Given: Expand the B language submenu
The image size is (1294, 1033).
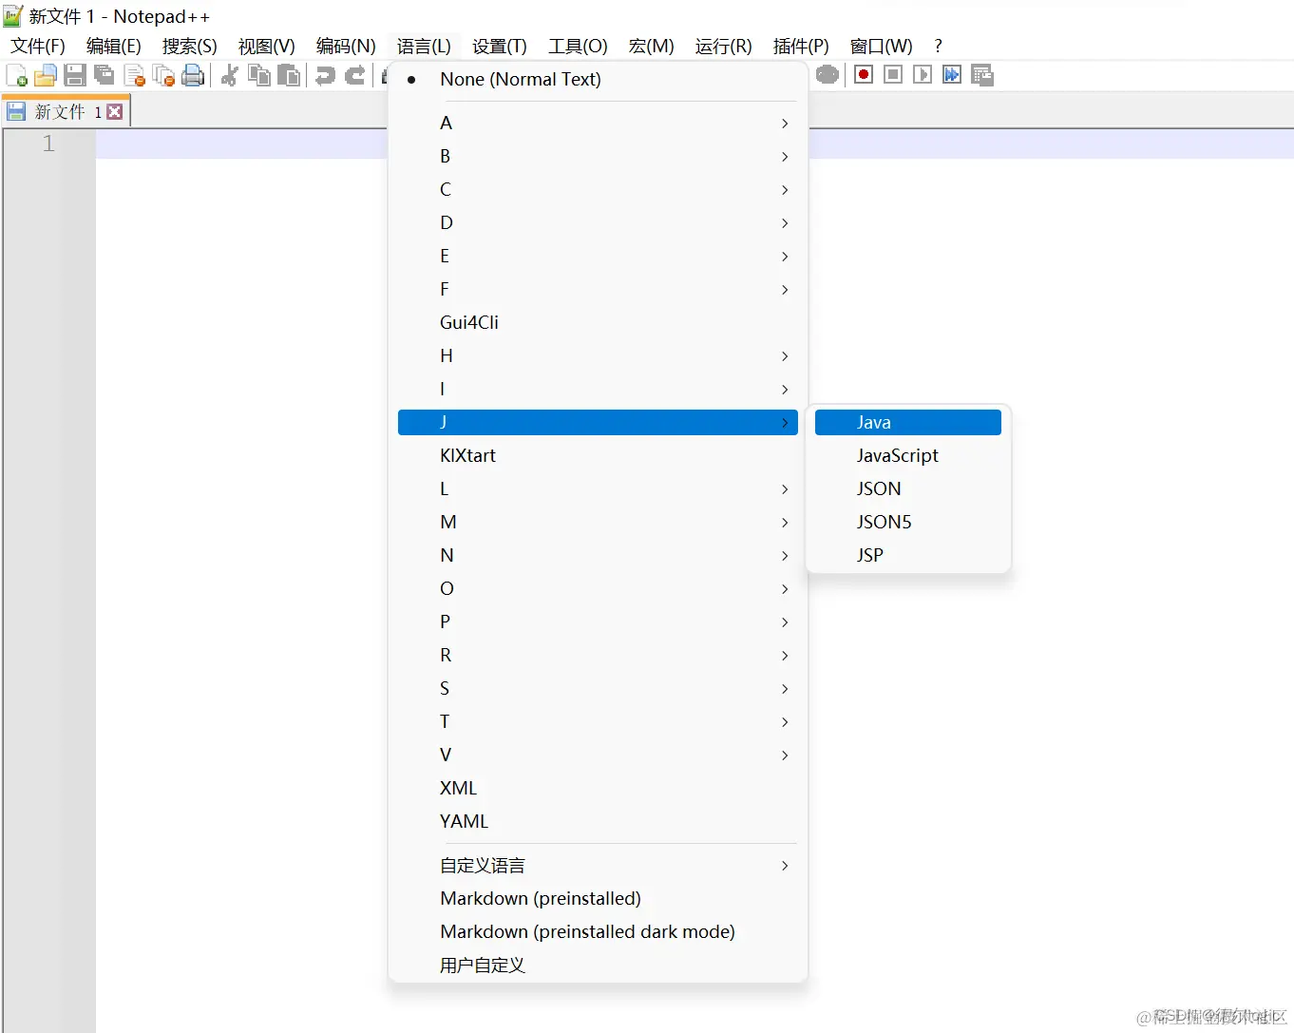Looking at the screenshot, I should [x=598, y=157].
